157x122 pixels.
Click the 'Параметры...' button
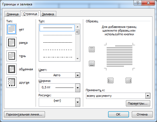coord(138,103)
